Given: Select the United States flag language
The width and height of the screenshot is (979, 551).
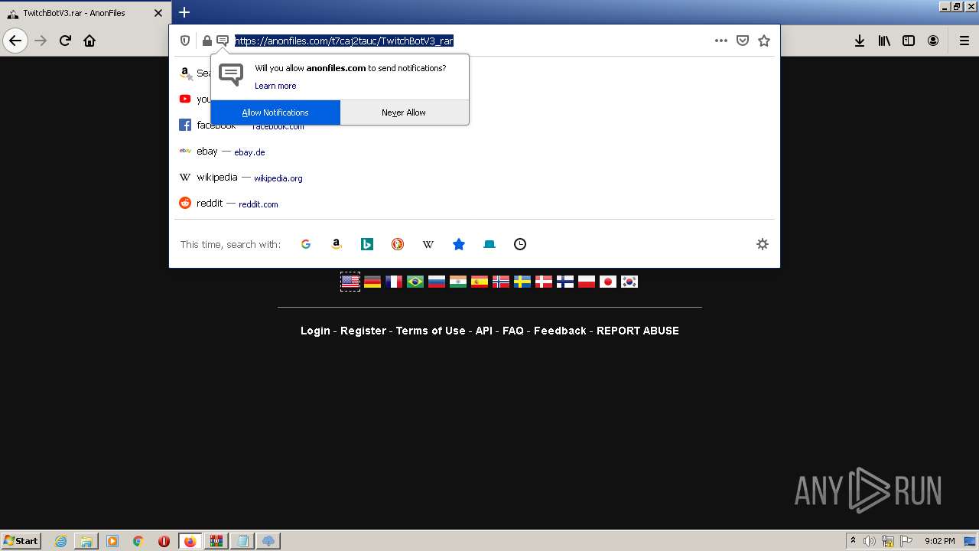Looking at the screenshot, I should 350,282.
